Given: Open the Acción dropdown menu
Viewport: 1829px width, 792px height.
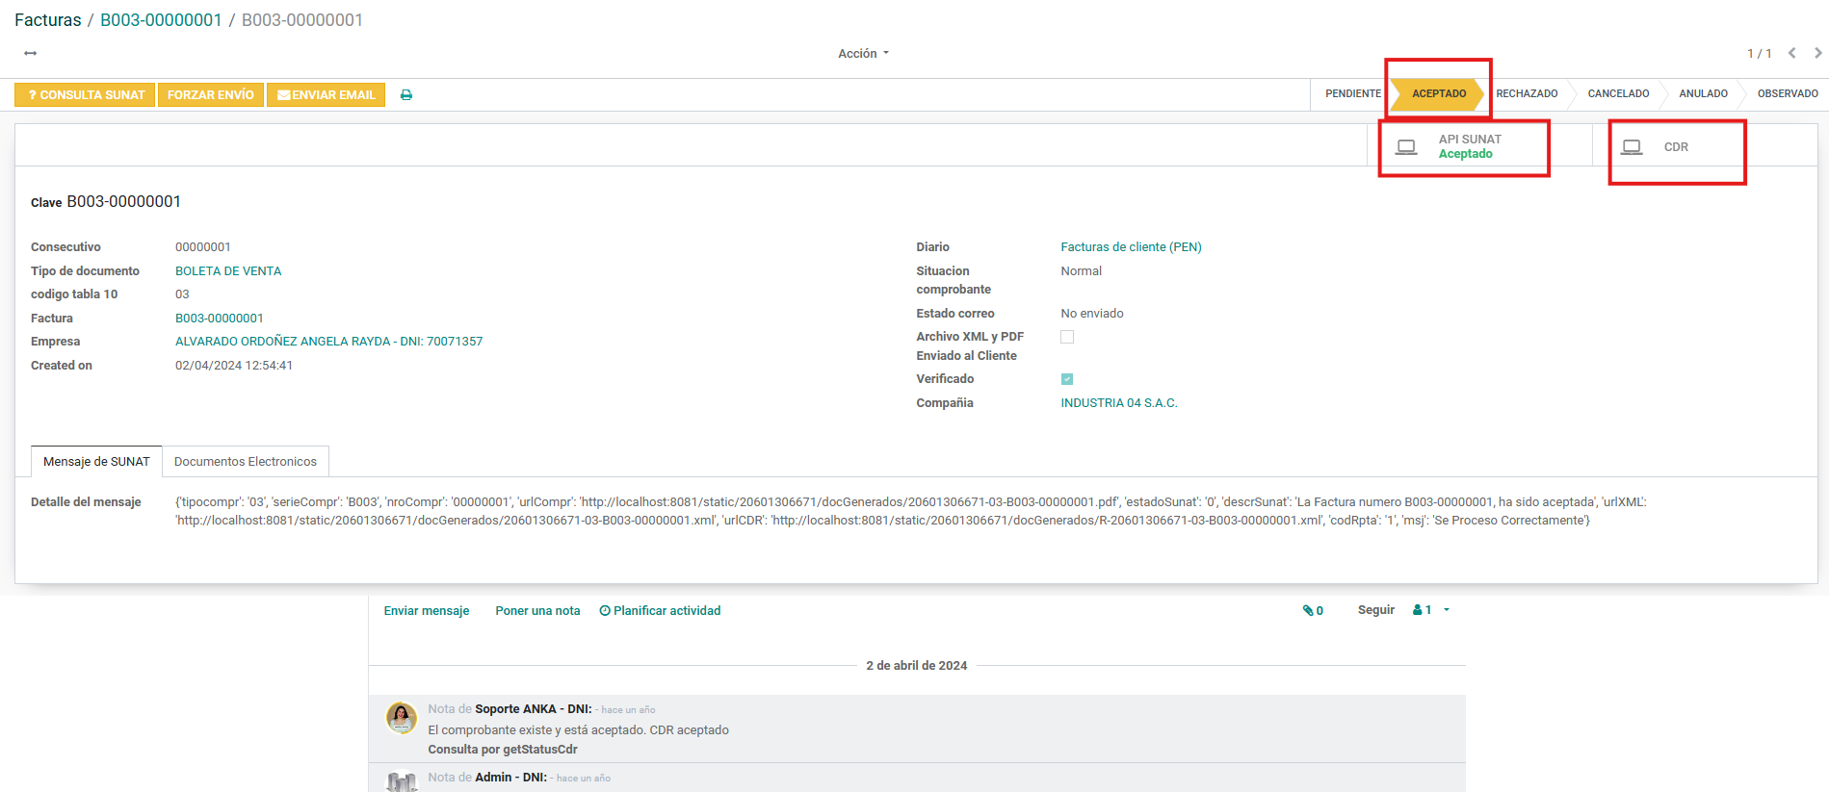Looking at the screenshot, I should coord(863,54).
